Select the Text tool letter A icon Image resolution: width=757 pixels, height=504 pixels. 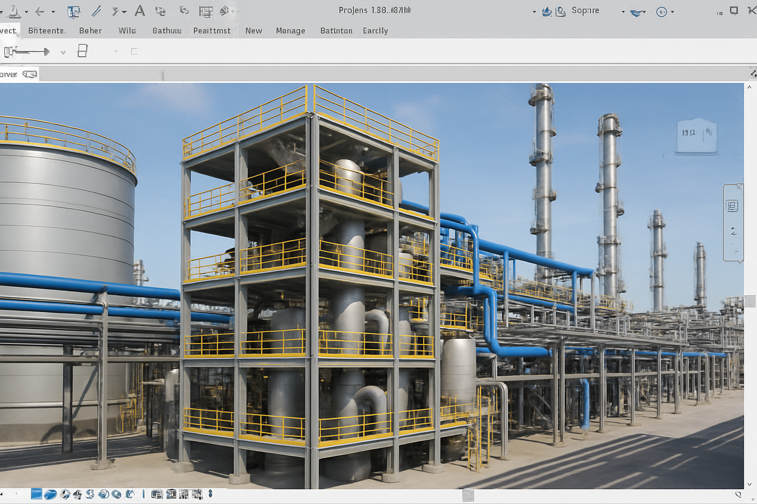(x=140, y=11)
